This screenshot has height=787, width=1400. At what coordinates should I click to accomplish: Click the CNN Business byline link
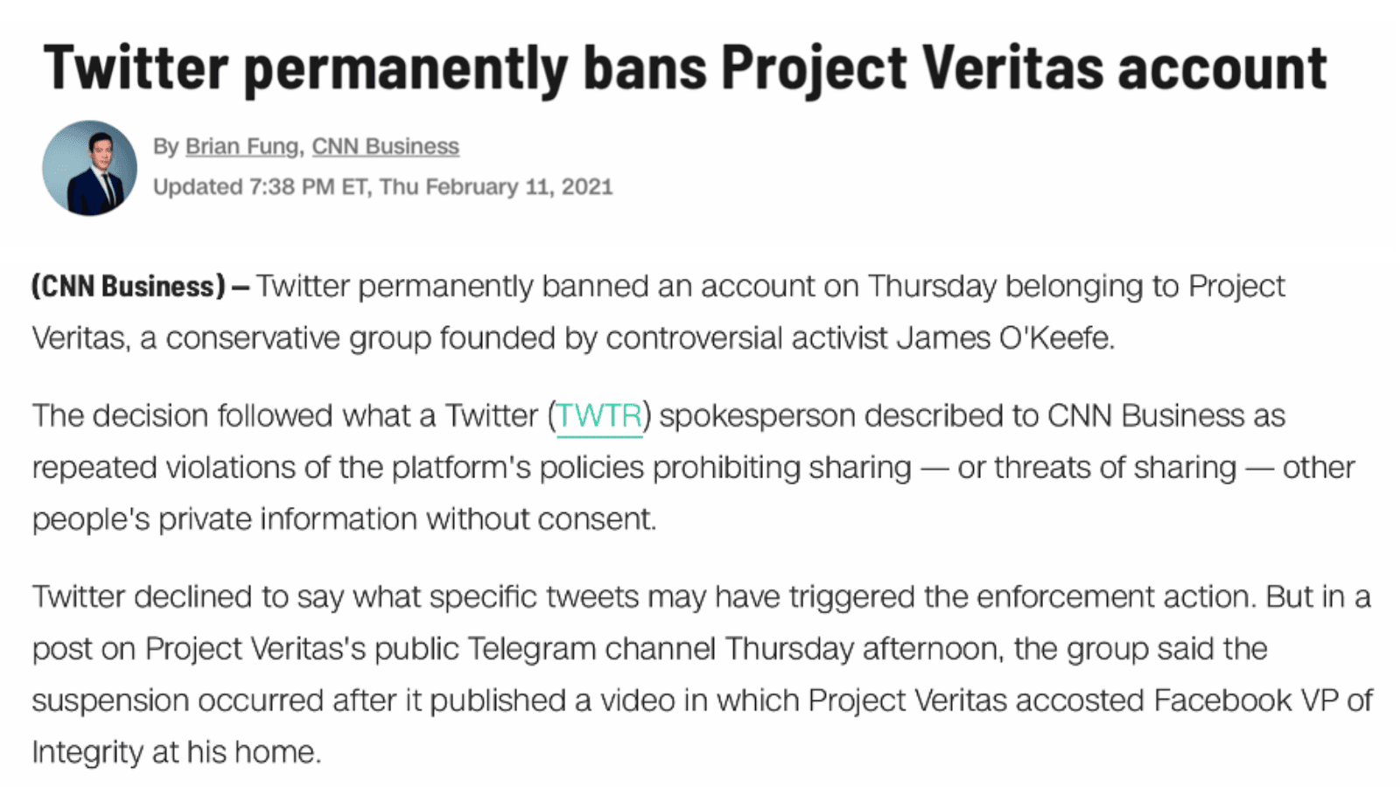[385, 147]
